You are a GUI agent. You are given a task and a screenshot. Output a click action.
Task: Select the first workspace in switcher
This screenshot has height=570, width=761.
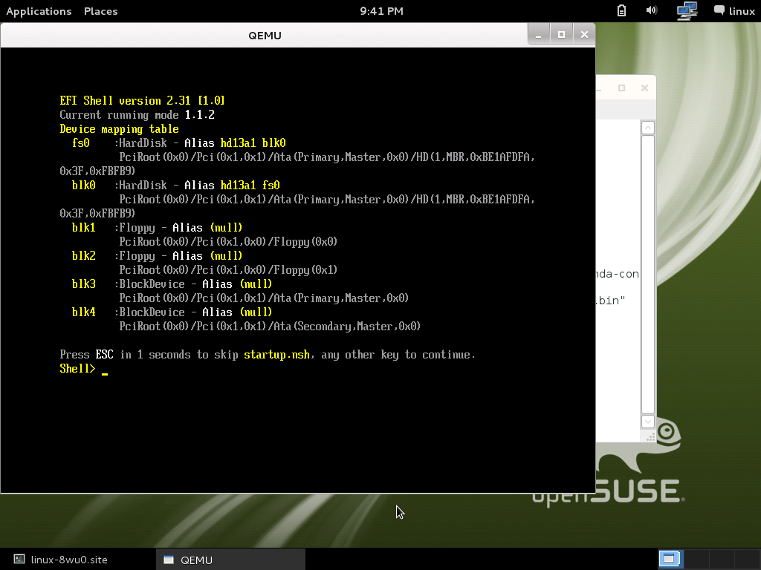(x=670, y=559)
